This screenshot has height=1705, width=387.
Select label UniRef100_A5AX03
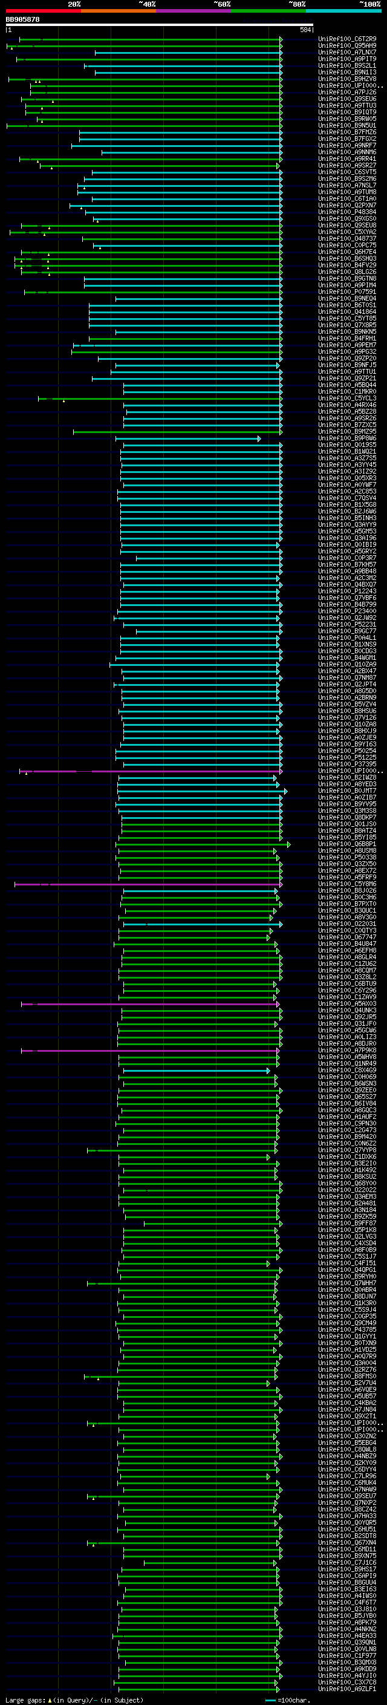tap(347, 1004)
